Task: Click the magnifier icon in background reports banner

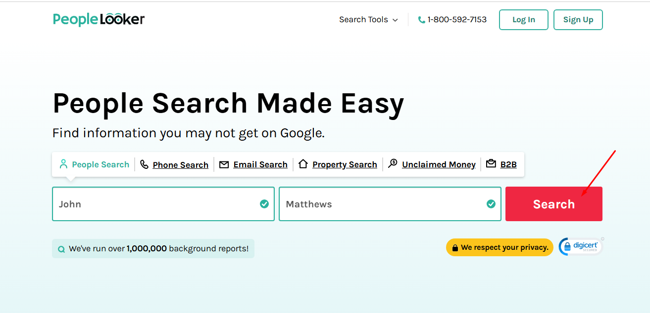Action: click(61, 249)
